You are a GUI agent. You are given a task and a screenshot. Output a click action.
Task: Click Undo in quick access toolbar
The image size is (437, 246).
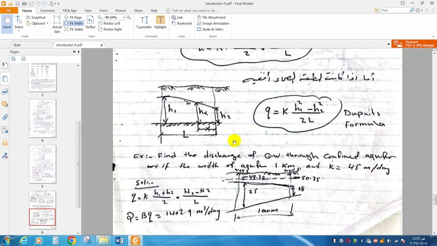coord(38,3)
